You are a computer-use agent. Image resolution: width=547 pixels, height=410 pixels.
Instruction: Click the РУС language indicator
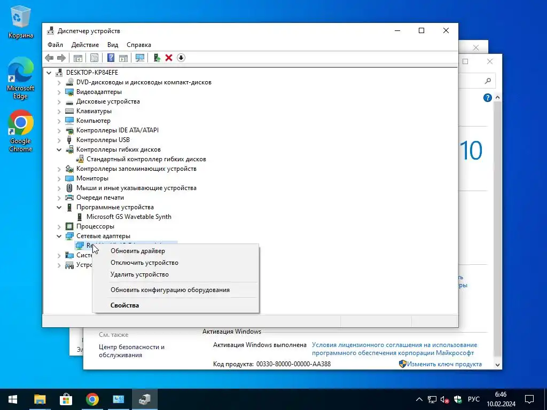[473, 399]
